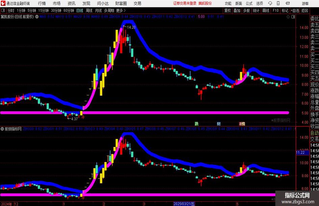Click the 4.37 low price label

coord(75,119)
